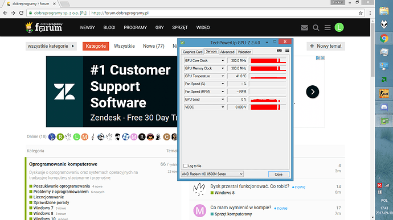Click the forum search magnifier icon

[316, 27]
